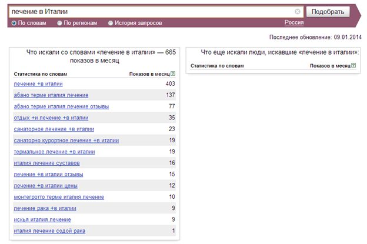367x244 pixels.
Task: Select the 'История запросов' radio button
Action: (111, 23)
